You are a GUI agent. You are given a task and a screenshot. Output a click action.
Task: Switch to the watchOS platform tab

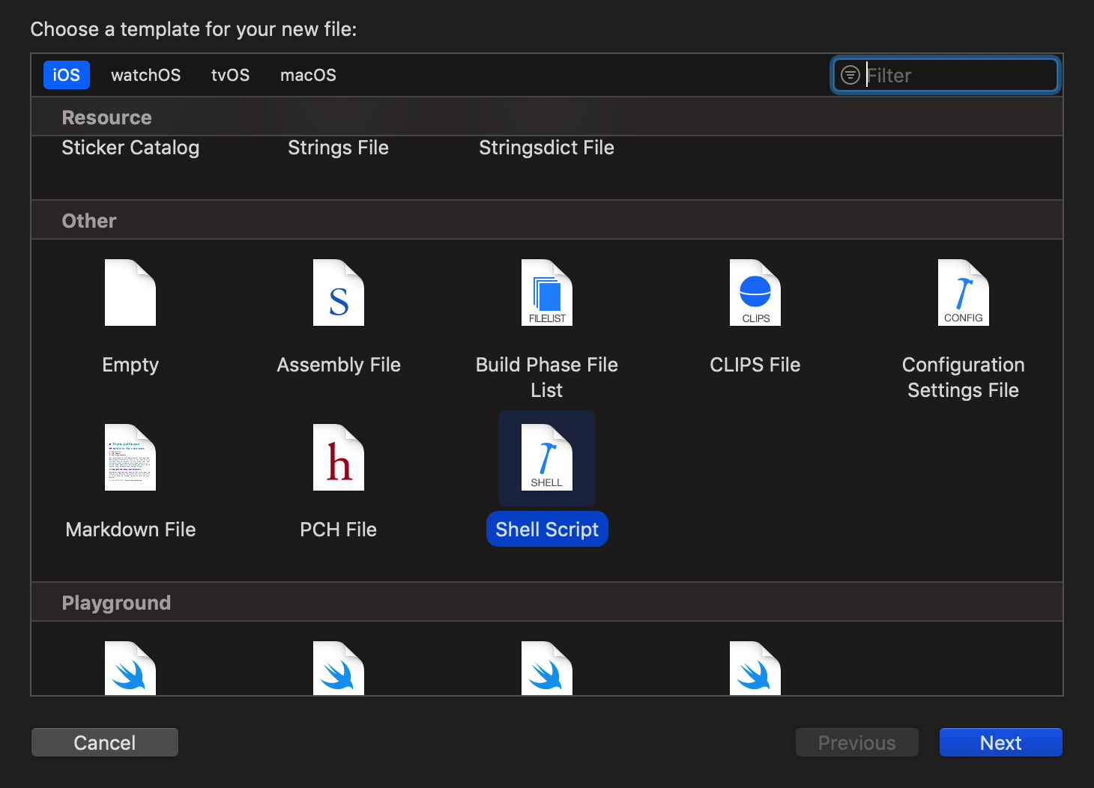pos(146,75)
